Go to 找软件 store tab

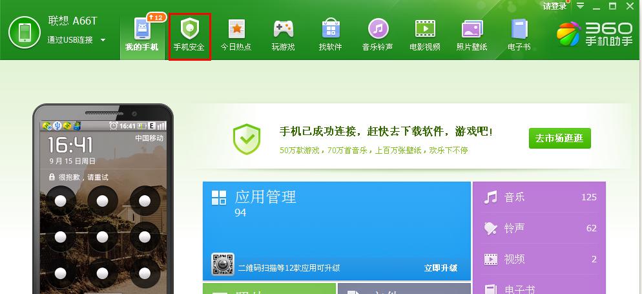(331, 36)
